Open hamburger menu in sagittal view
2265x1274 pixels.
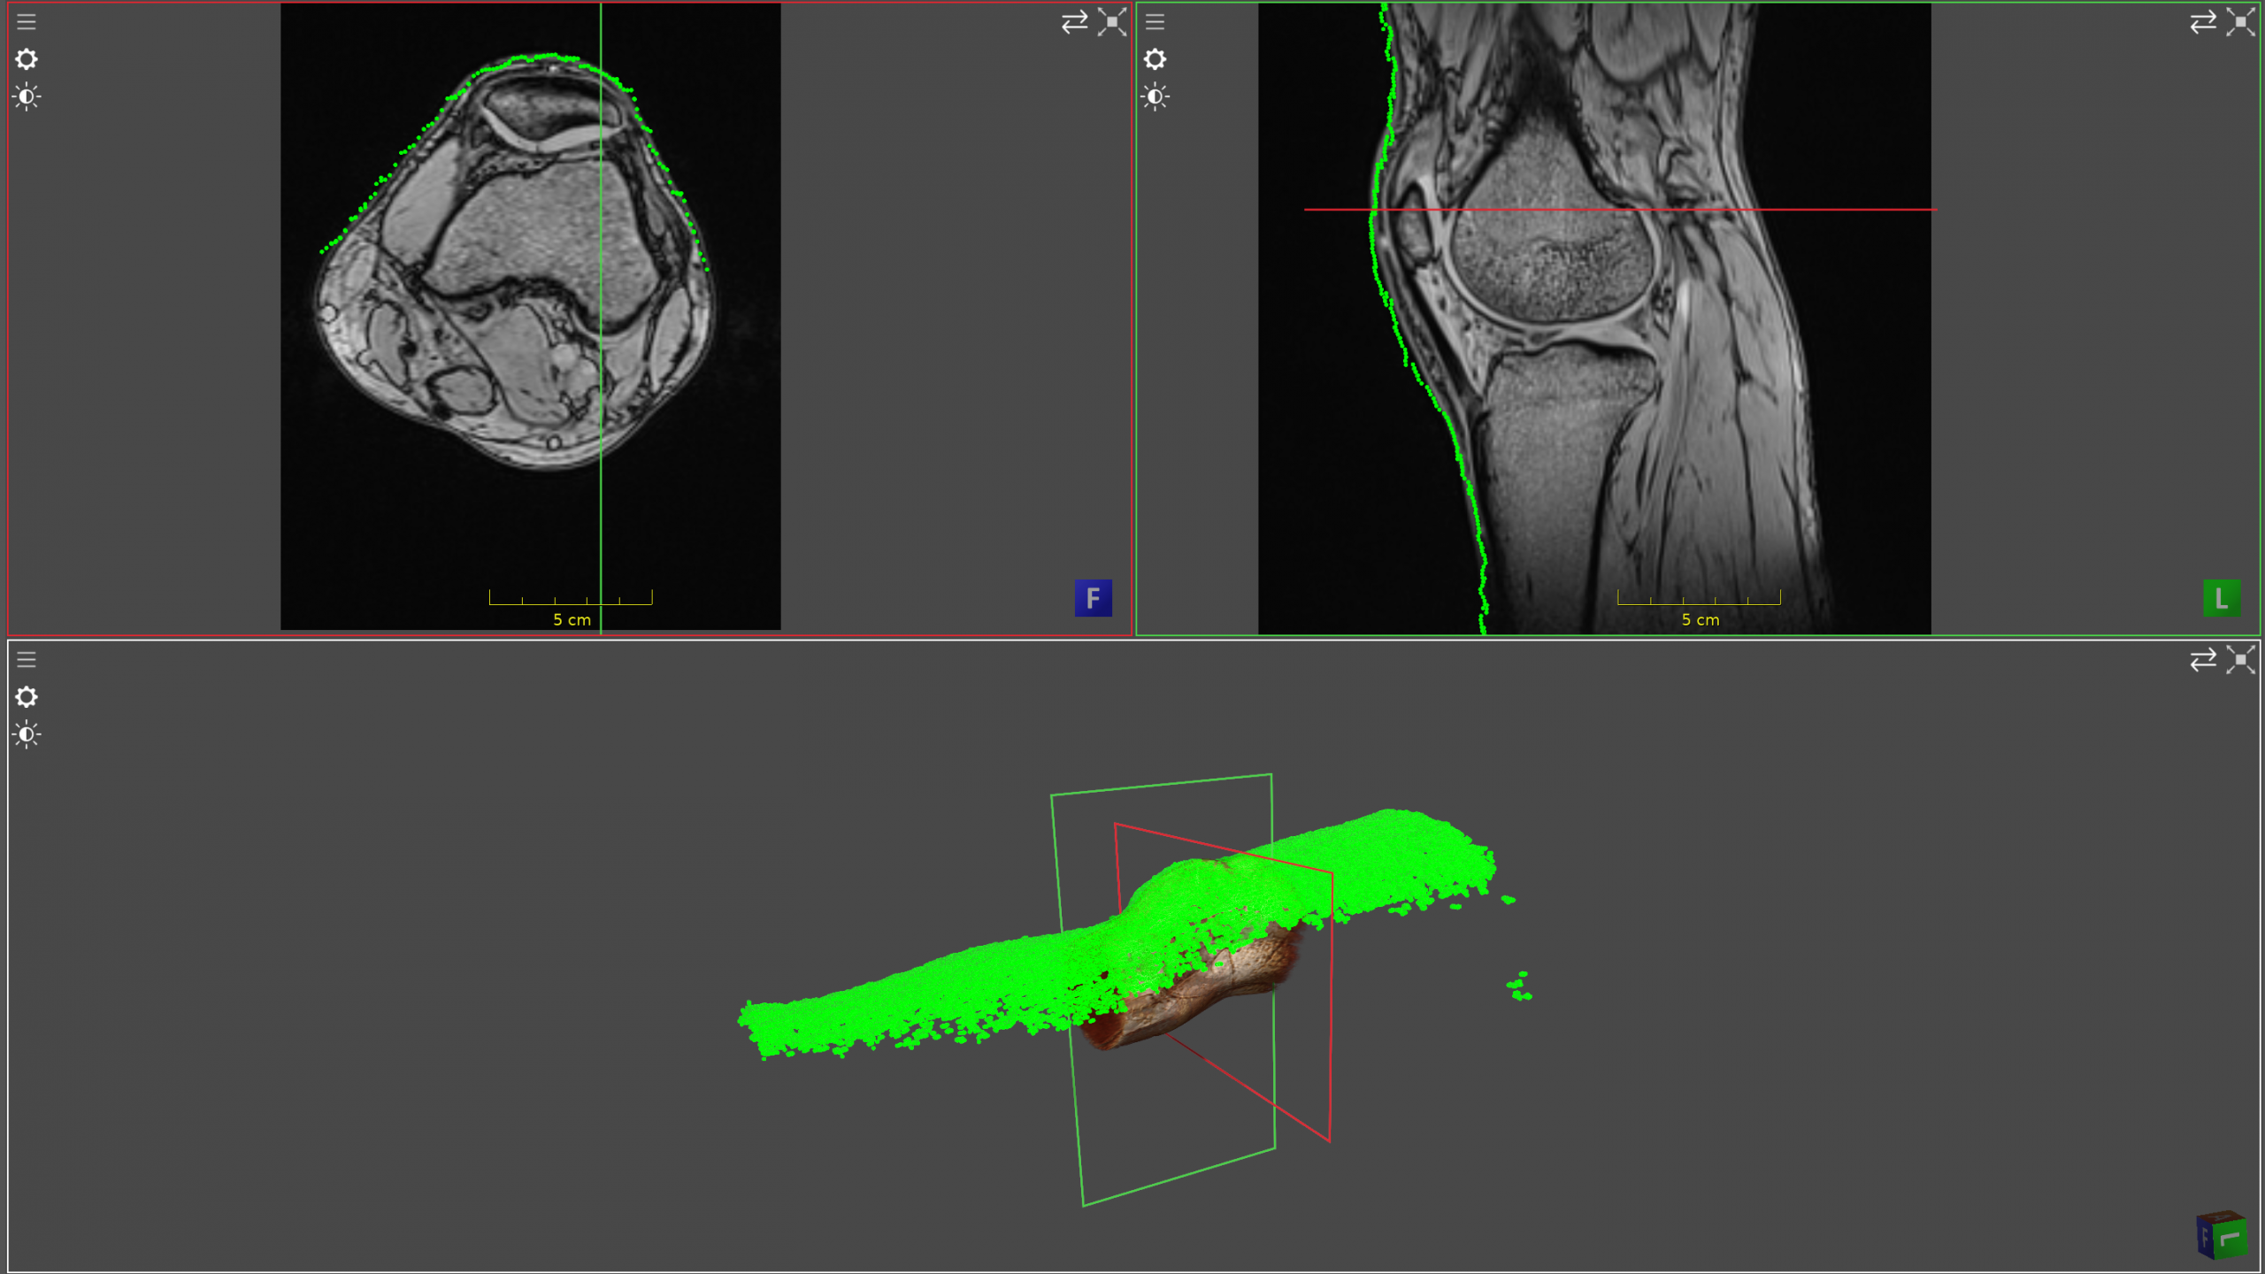tap(1155, 21)
